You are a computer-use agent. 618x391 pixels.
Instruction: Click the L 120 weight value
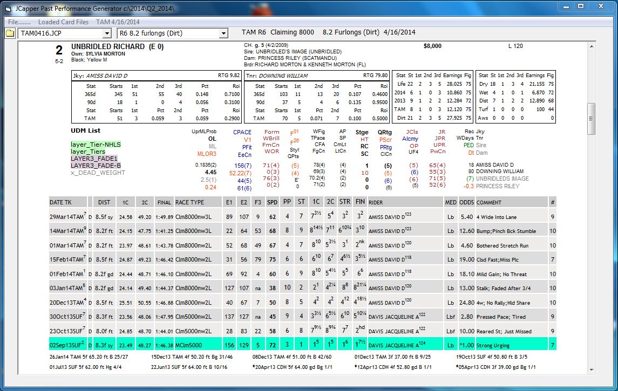515,46
